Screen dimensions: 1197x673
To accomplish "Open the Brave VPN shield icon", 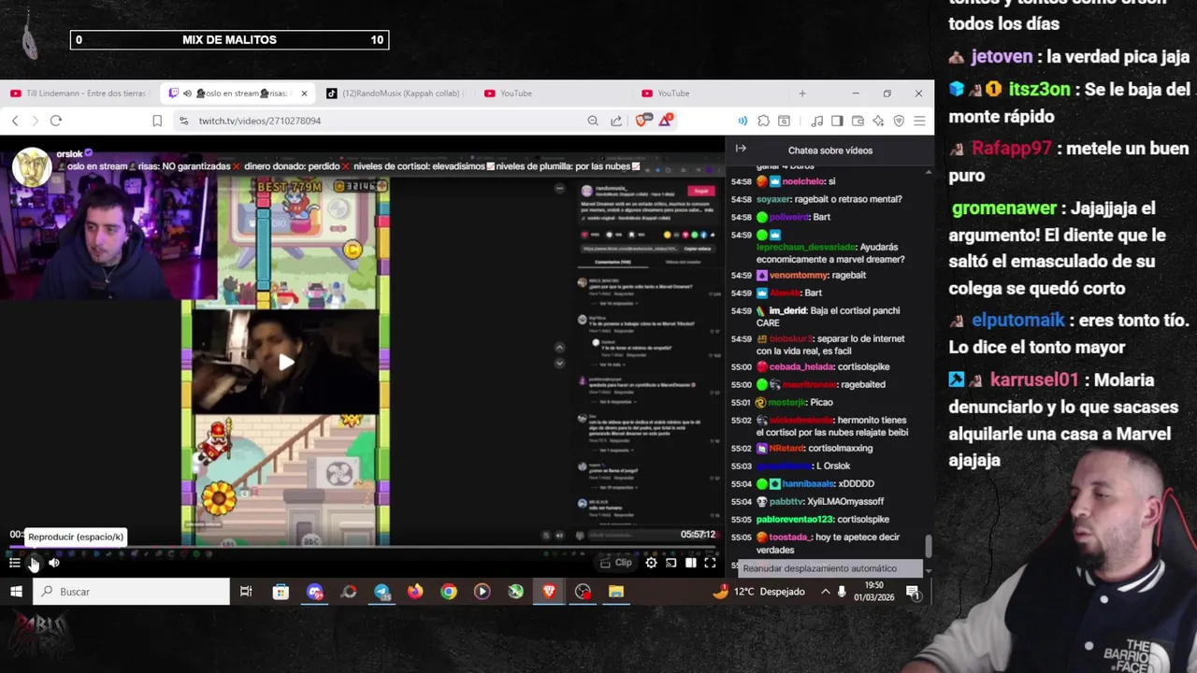I will click(x=899, y=121).
